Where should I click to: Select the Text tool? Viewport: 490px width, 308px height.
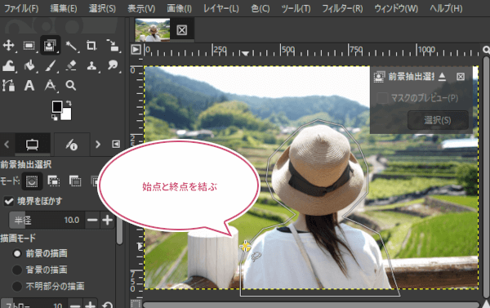coord(29,85)
